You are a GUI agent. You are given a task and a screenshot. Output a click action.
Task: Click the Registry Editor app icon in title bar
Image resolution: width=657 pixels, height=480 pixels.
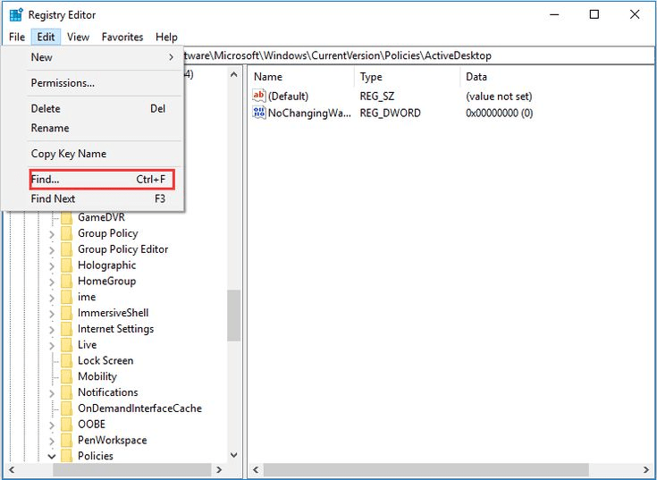[16, 14]
